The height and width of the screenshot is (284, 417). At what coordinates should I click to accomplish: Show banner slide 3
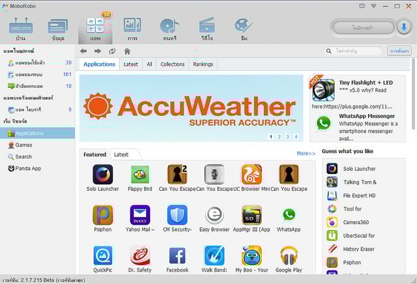click(287, 137)
